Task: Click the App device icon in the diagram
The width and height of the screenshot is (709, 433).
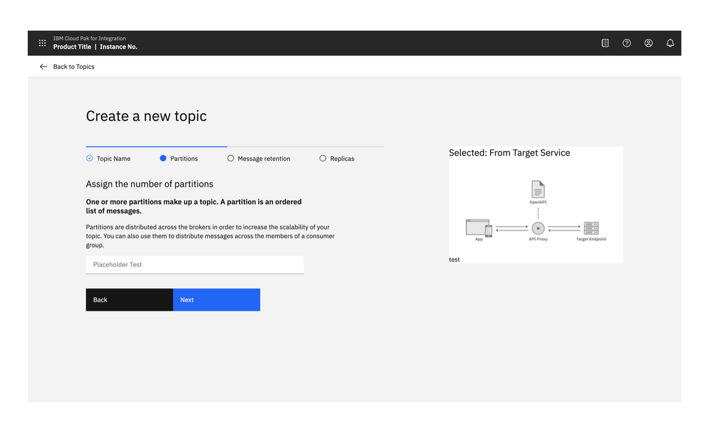Action: point(478,229)
